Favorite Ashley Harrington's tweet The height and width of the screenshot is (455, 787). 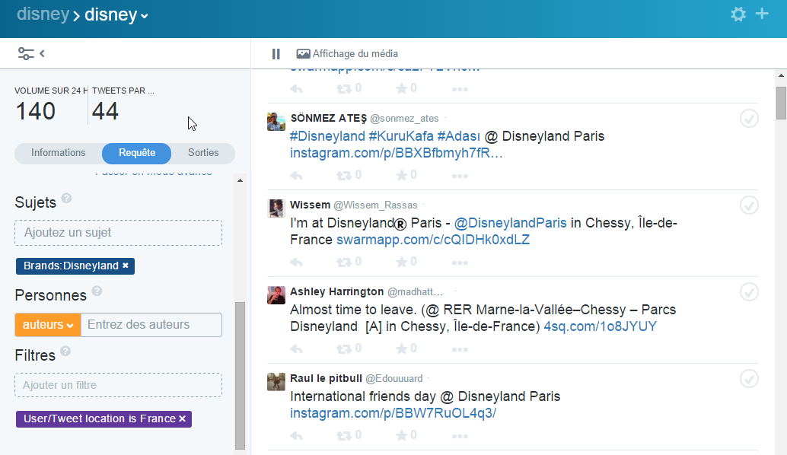pyautogui.click(x=402, y=348)
